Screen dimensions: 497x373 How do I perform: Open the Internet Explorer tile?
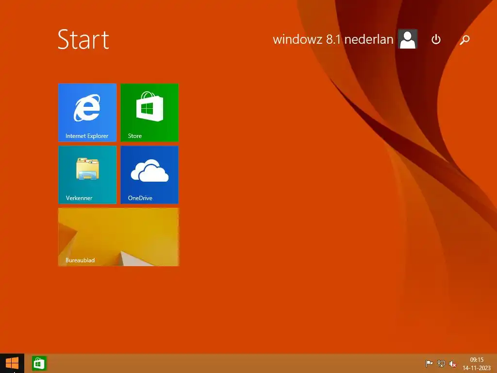pos(87,112)
